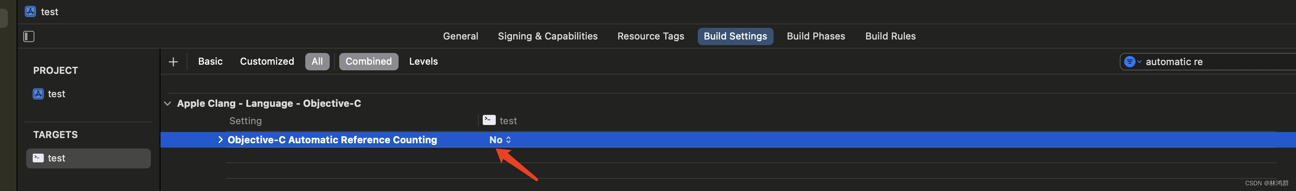The width and height of the screenshot is (1296, 191).
Task: Open the Build Rules tab
Action: click(x=890, y=36)
